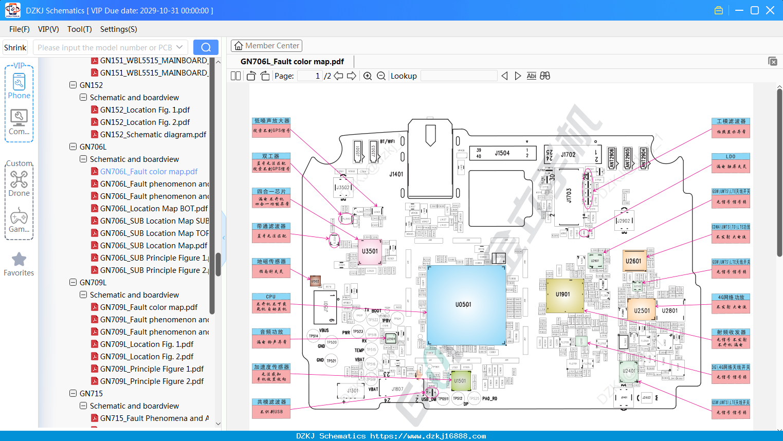Click the tree scroll down arrow
This screenshot has height=441, width=783.
coord(218,424)
